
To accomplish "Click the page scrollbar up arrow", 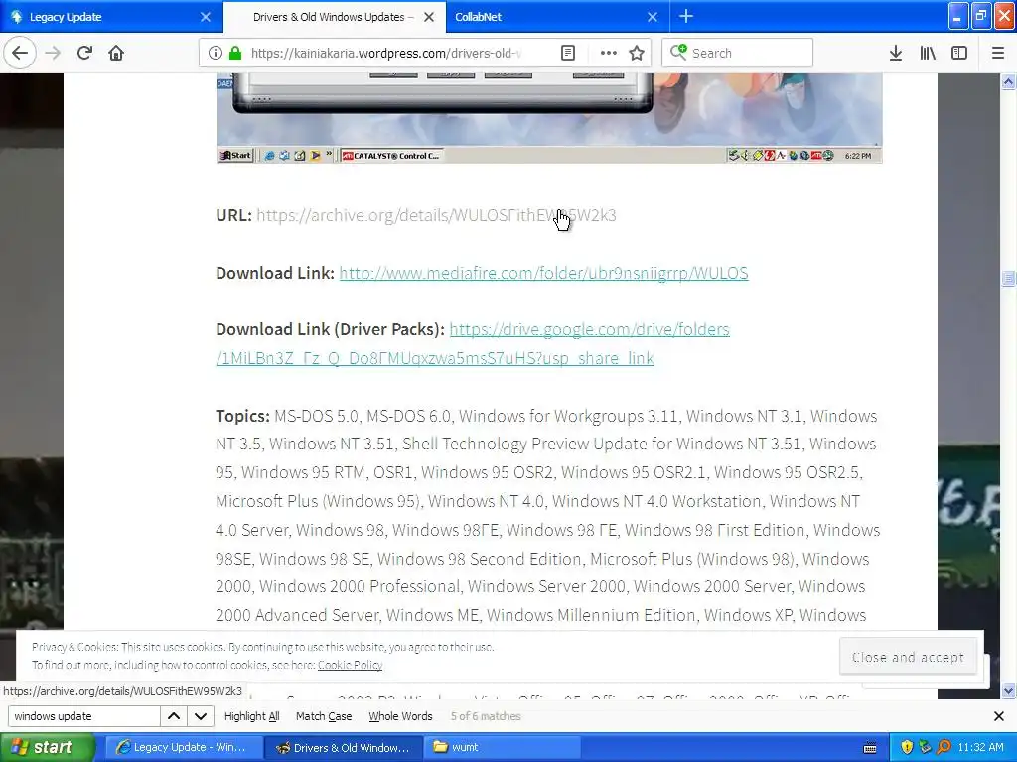I will point(1009,81).
